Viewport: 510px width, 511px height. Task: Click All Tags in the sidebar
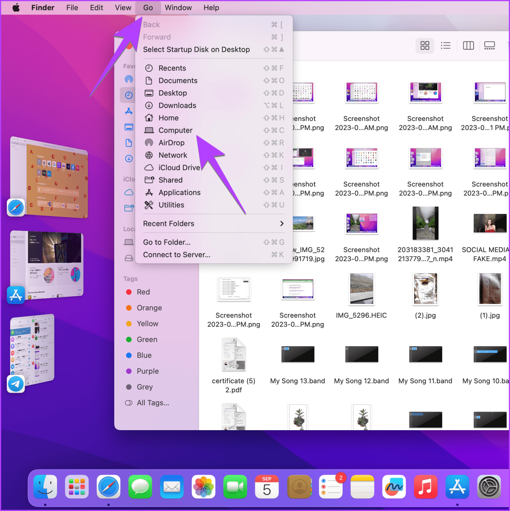coord(153,403)
